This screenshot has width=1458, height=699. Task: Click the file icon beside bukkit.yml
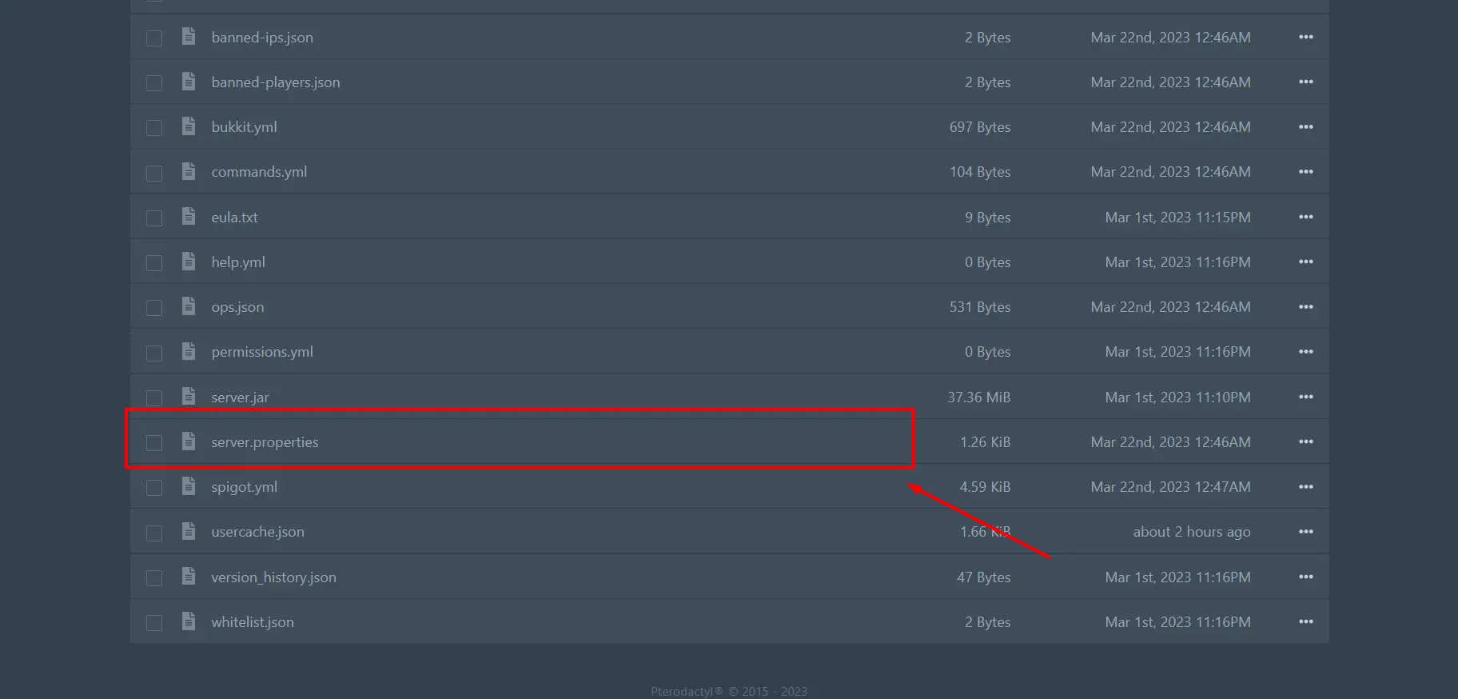189,126
